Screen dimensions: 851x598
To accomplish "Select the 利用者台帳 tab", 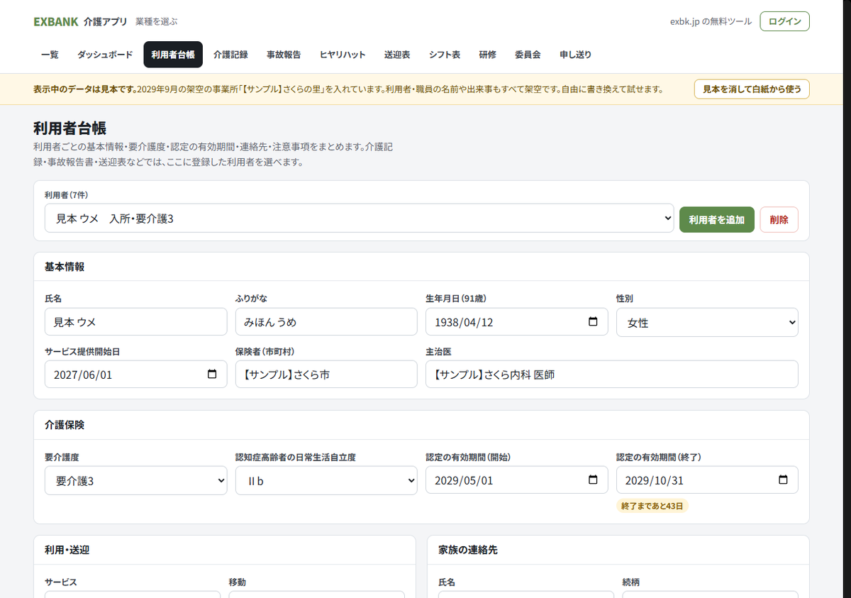I will coord(173,55).
